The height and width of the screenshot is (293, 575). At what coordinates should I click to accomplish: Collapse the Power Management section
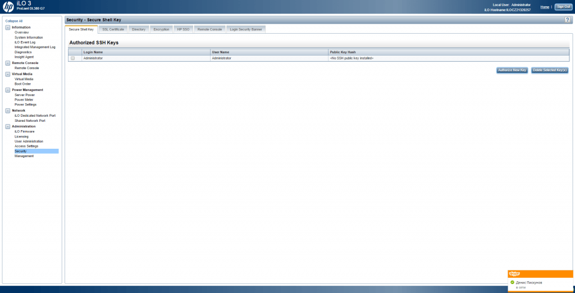8,90
